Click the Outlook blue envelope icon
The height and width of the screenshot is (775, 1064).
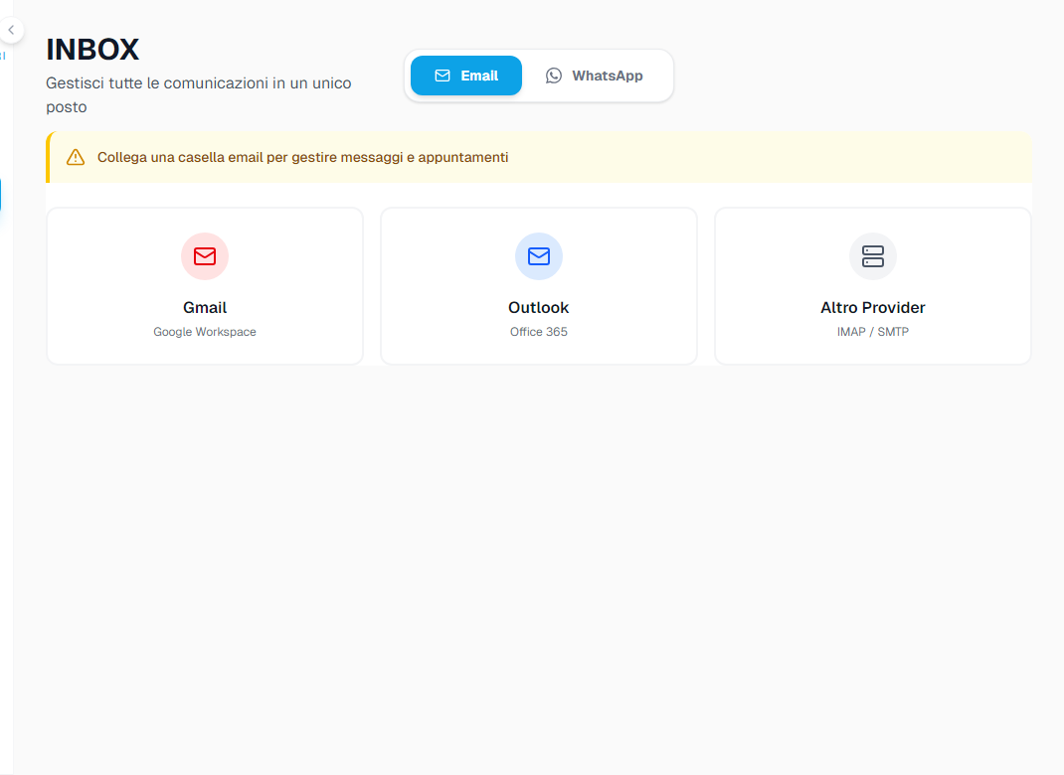[x=538, y=256]
